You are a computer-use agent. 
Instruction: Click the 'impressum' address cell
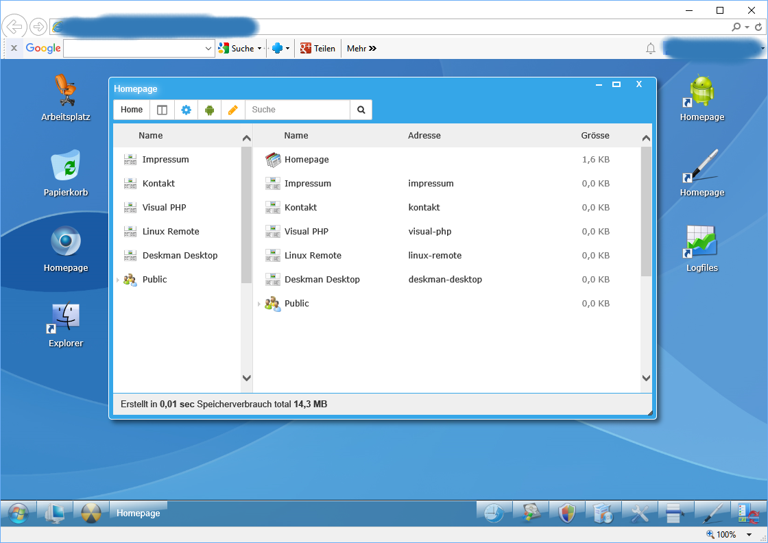[431, 183]
